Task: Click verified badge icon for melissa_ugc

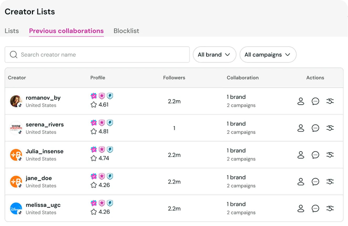Action: pyautogui.click(x=94, y=203)
